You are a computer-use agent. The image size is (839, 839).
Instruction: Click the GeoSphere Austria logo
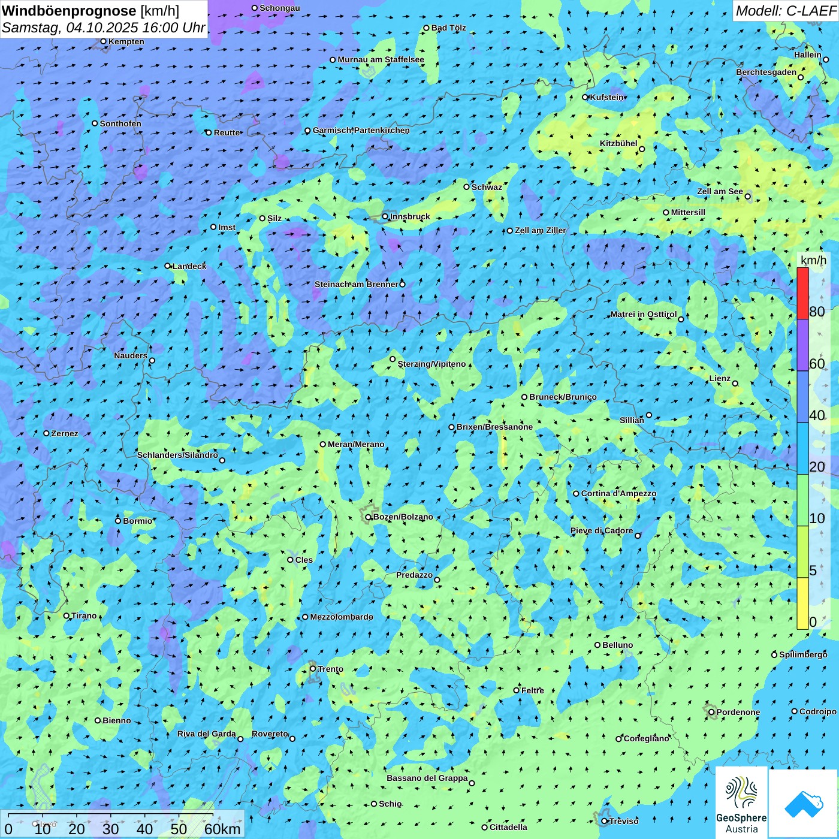point(741,802)
